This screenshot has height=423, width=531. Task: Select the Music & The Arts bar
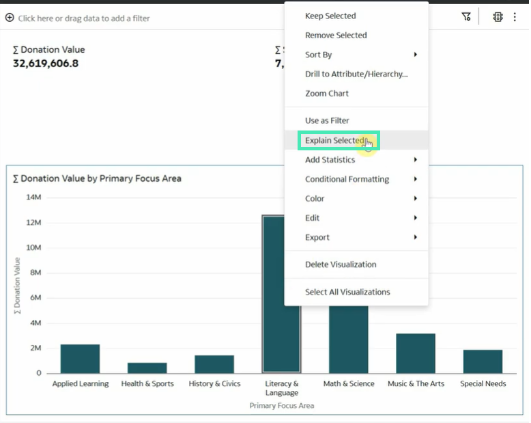[x=416, y=353]
